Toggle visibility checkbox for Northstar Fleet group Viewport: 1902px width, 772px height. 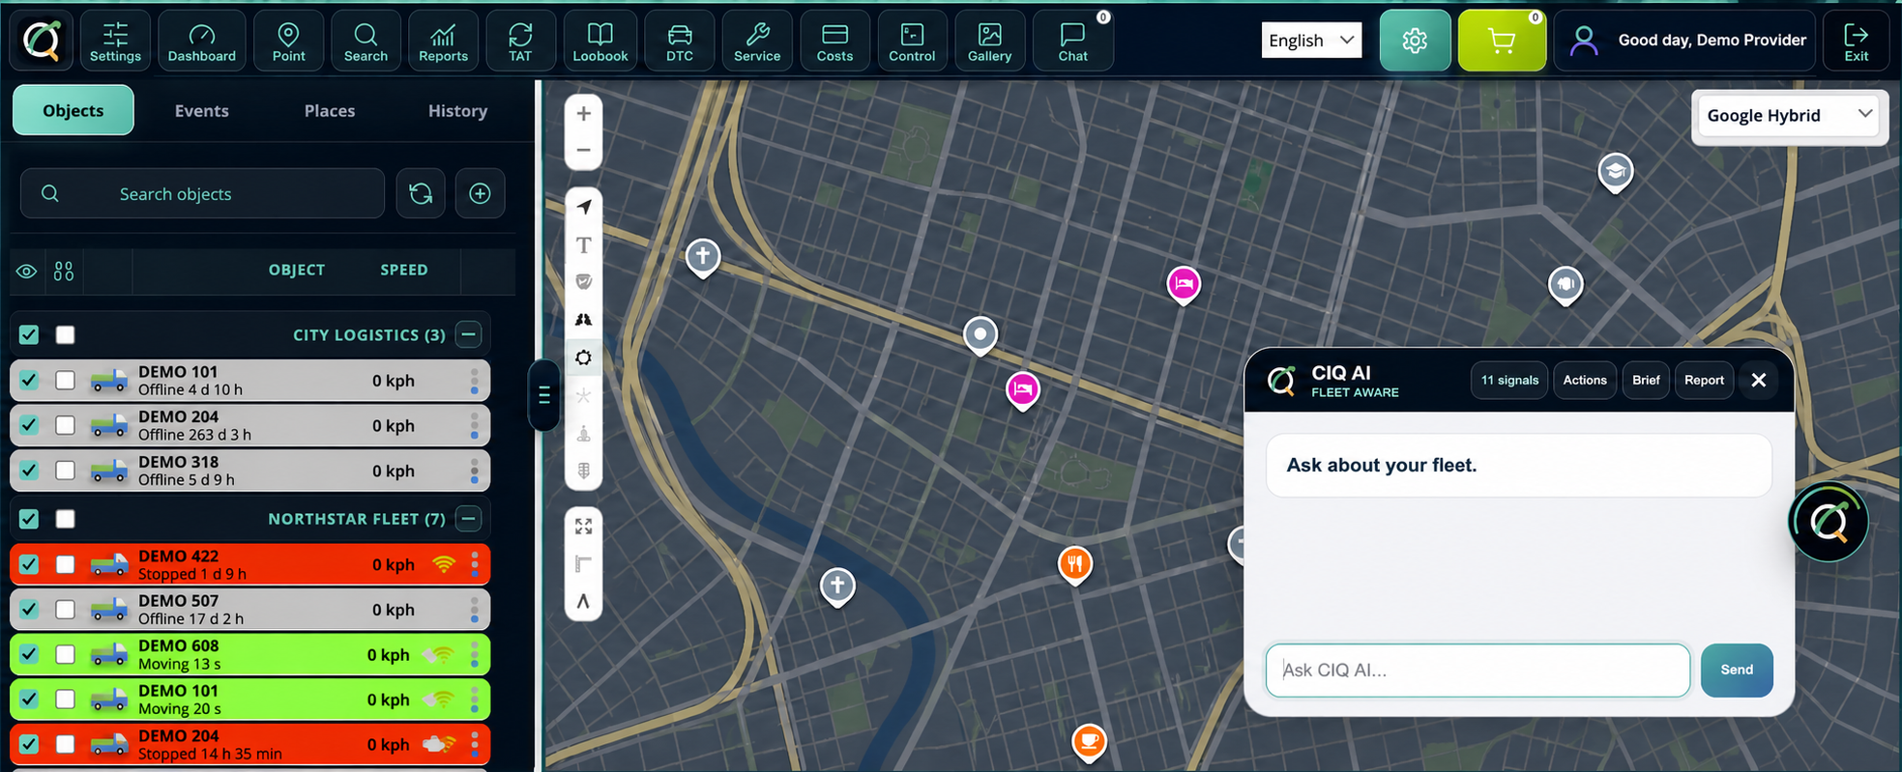[29, 519]
